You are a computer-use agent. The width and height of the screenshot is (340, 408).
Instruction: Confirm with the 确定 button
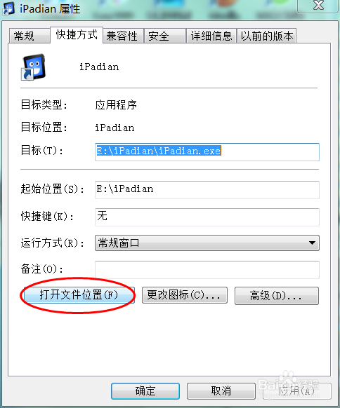[x=145, y=391]
